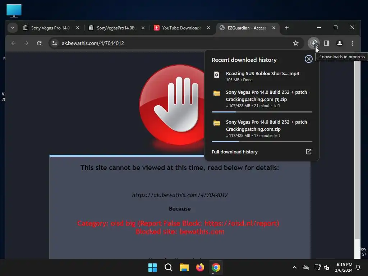Click folder icon of the 117/428 MB download
This screenshot has height=276, width=368.
pos(216,123)
